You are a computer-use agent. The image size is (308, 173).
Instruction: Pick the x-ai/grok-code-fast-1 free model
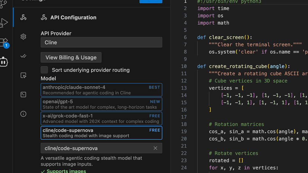click(101, 119)
